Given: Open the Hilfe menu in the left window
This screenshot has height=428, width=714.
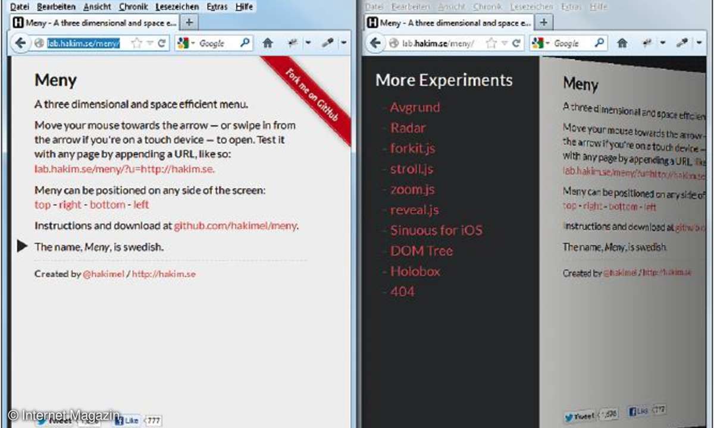Looking at the screenshot, I should click(x=244, y=7).
